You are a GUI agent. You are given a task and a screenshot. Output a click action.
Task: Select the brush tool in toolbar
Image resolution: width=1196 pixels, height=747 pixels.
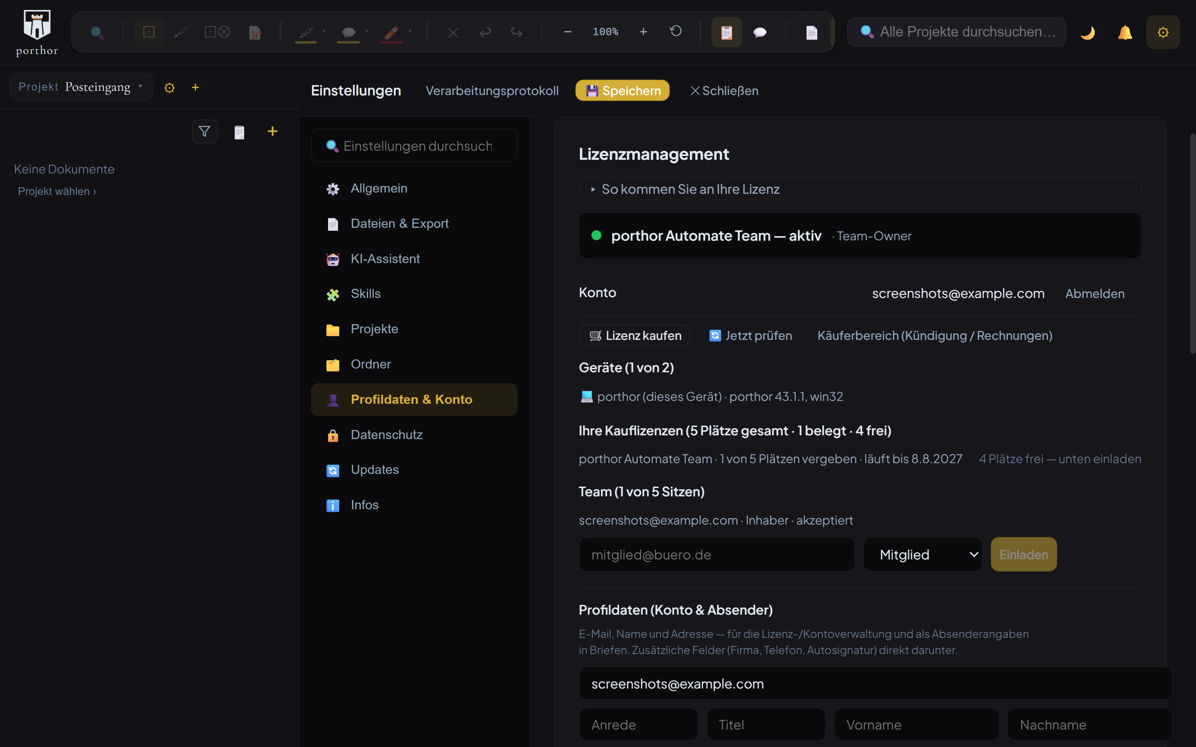(x=181, y=33)
